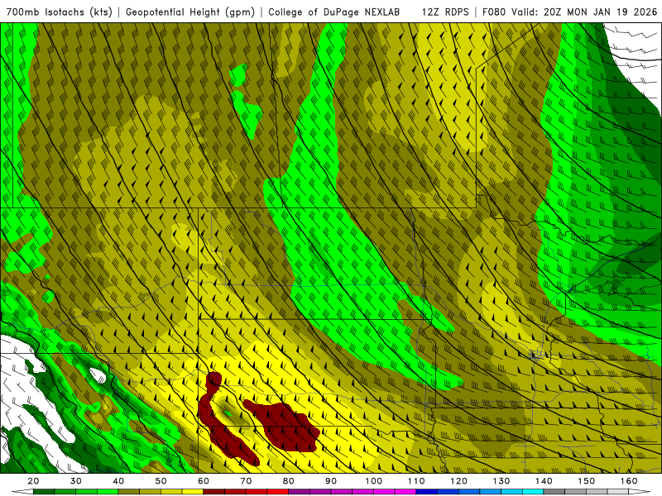Click the 140 label on the color scale
The image size is (662, 496).
(x=544, y=481)
